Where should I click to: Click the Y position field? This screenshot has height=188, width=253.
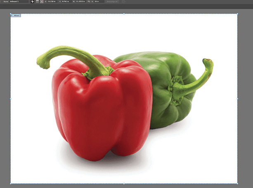coord(66,2)
